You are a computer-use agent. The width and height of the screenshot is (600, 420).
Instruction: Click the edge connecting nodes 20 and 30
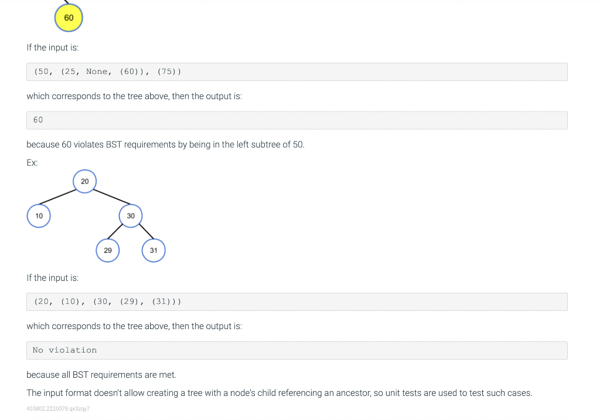pyautogui.click(x=112, y=197)
